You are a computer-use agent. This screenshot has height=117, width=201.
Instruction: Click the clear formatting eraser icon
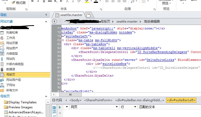pos(79,1)
